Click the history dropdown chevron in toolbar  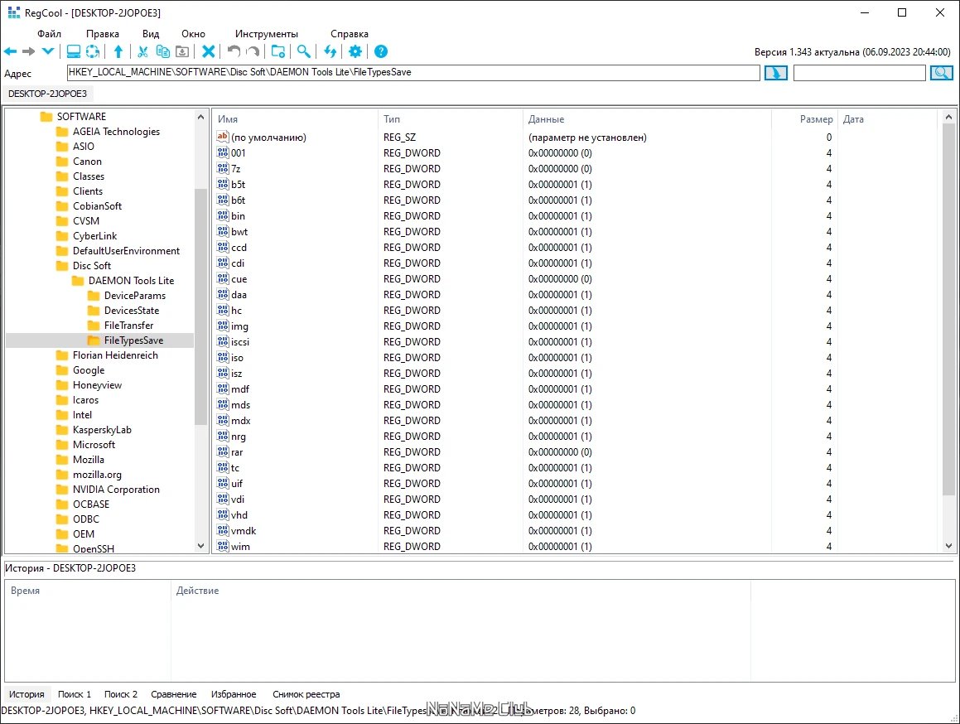[48, 51]
